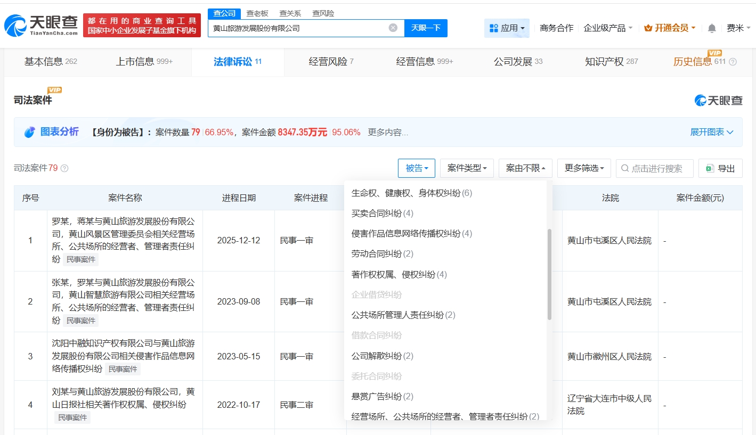The image size is (756, 435).
Task: Click help icon next to 司法案件 79
Action: [64, 168]
